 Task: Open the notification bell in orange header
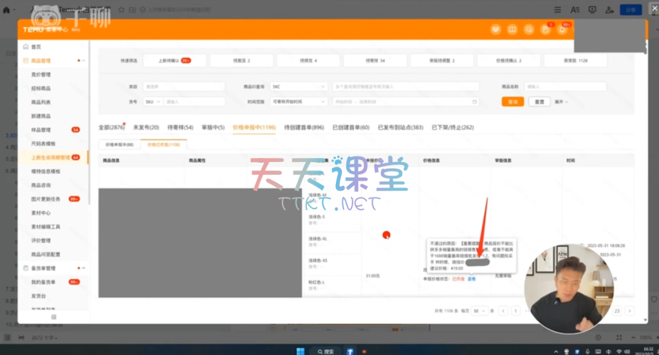coord(562,30)
